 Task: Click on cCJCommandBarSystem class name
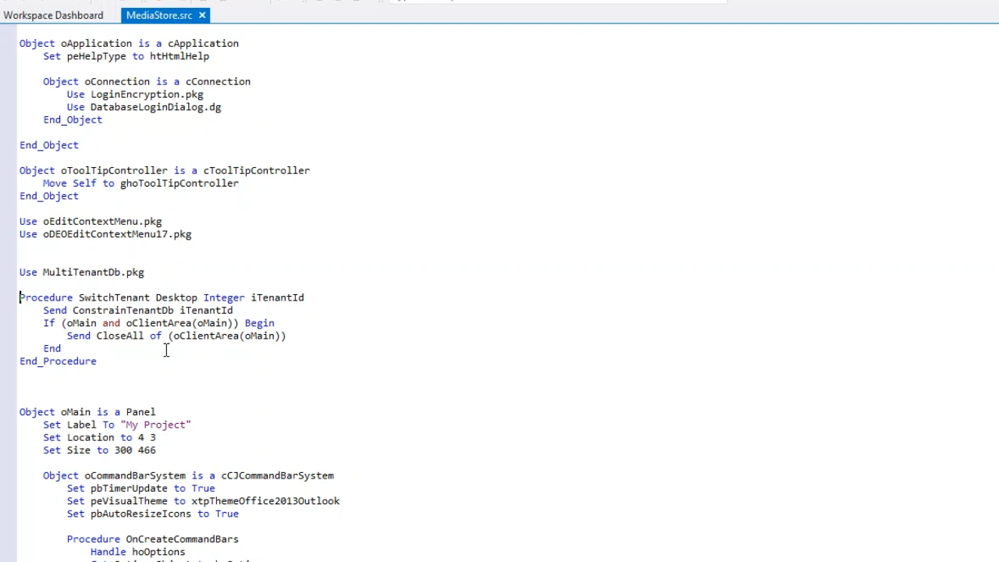pos(277,475)
